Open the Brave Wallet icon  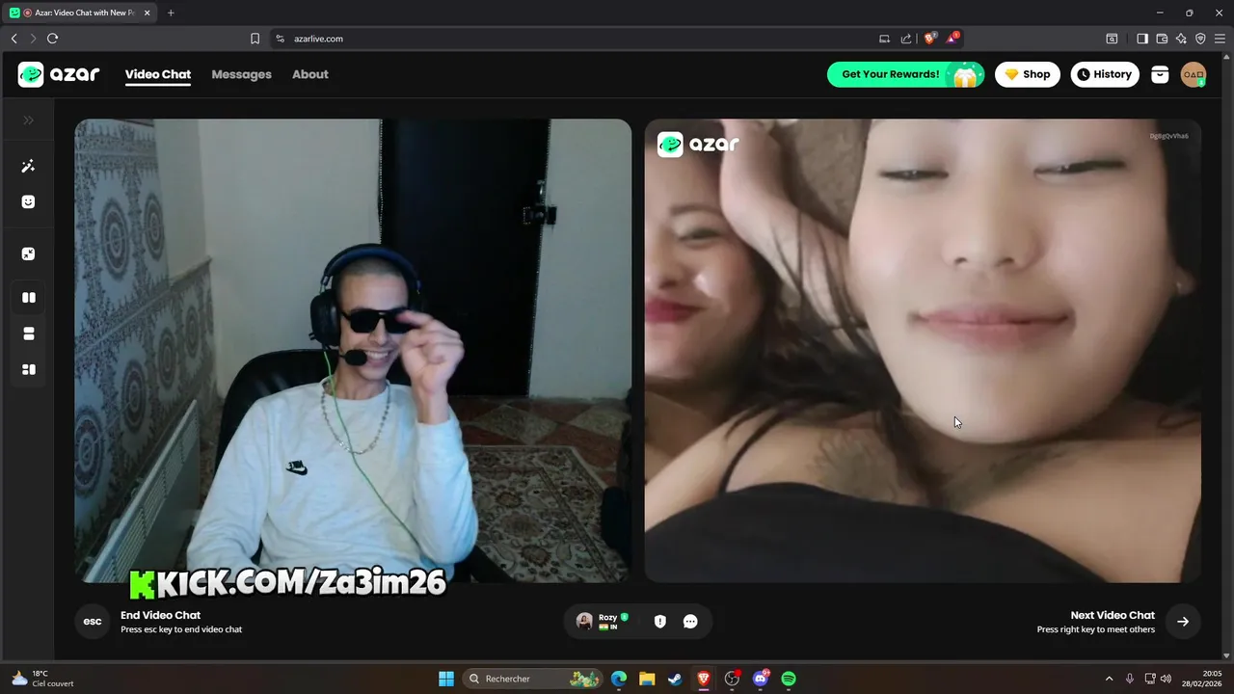[1162, 39]
